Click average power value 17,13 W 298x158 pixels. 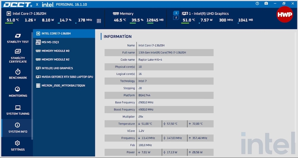pos(172,152)
